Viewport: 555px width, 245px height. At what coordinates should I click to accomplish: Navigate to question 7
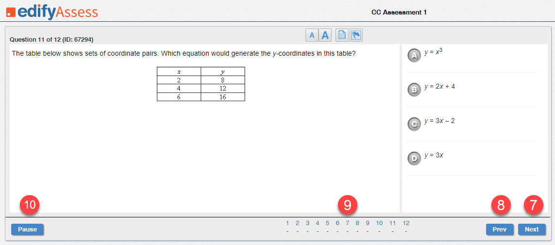coord(348,223)
